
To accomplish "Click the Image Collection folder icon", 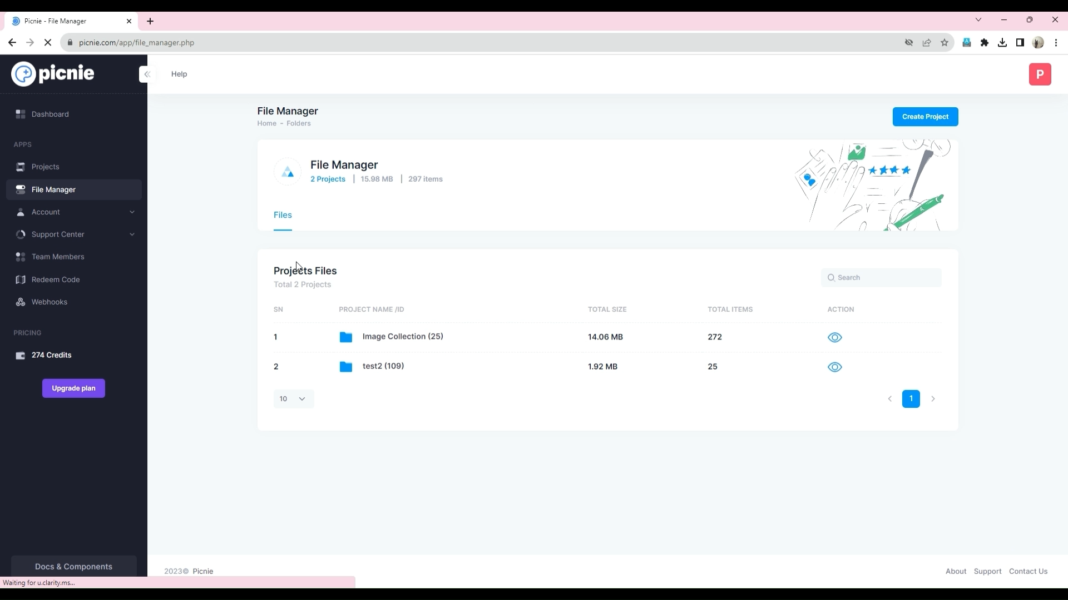I will pyautogui.click(x=345, y=337).
